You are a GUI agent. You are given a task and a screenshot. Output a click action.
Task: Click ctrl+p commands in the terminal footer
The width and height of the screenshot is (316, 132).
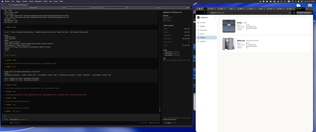click(x=155, y=123)
